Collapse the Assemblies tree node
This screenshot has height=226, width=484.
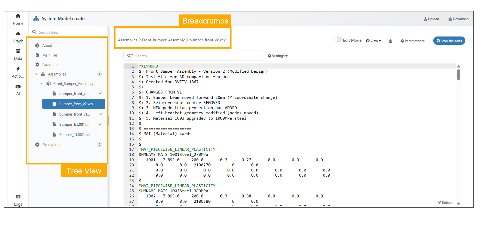click(37, 74)
